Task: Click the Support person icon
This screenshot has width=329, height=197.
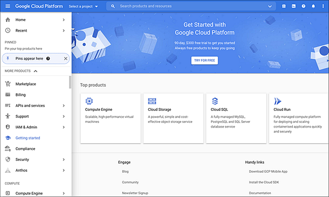Action: (8, 116)
